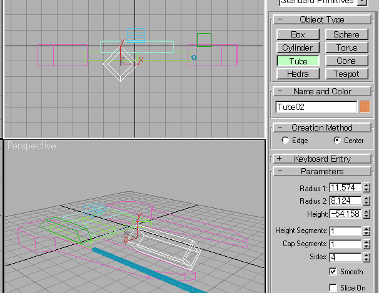Click the Radius 1 value field

(345, 187)
